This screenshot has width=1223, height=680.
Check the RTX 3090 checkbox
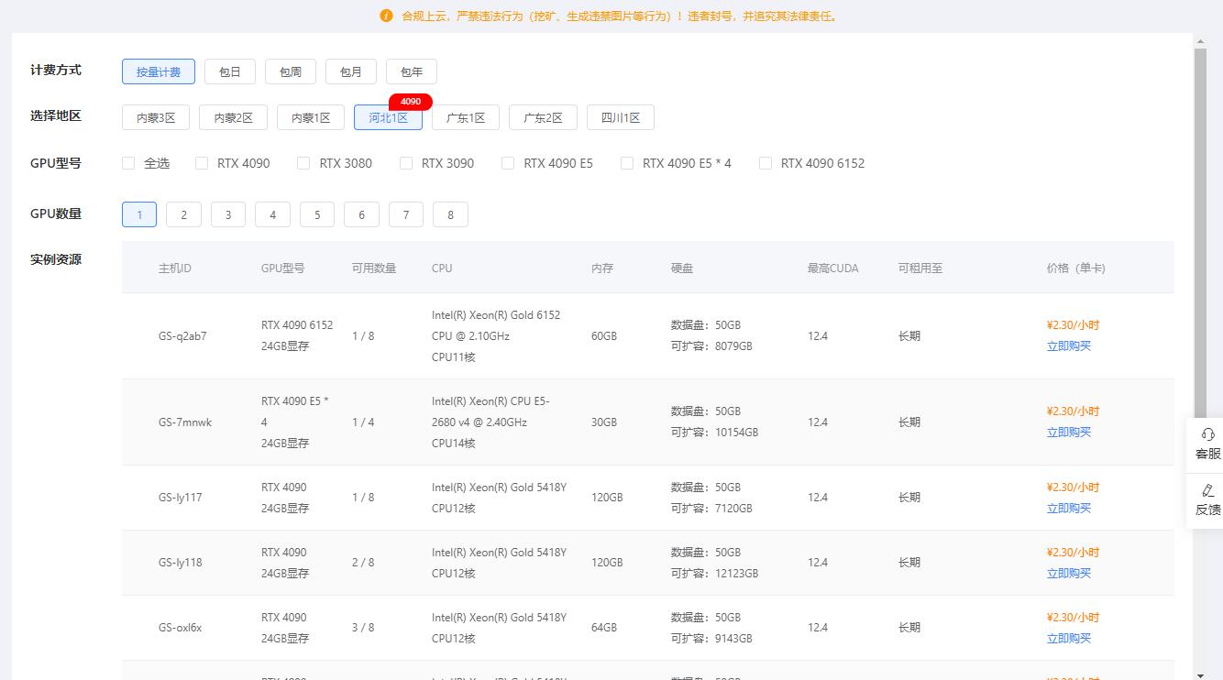[406, 163]
